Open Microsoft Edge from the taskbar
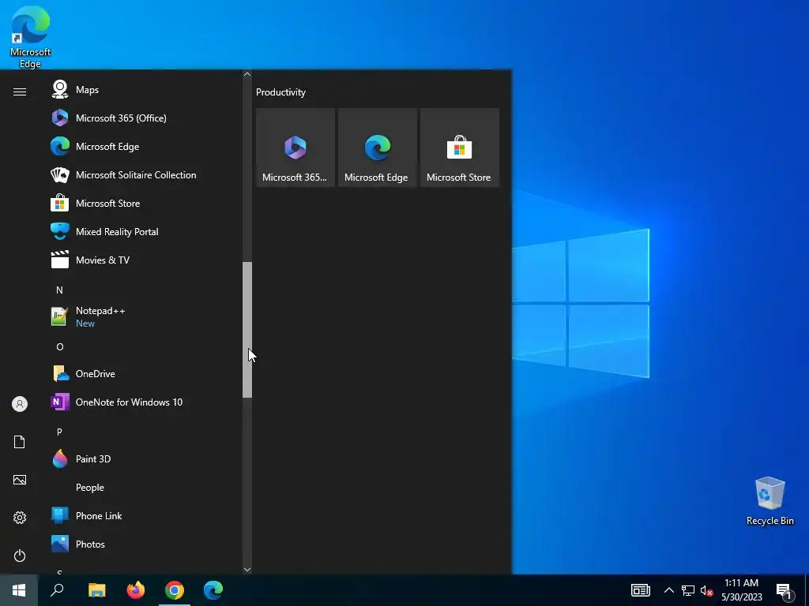Viewport: 809px width, 606px height. click(213, 590)
